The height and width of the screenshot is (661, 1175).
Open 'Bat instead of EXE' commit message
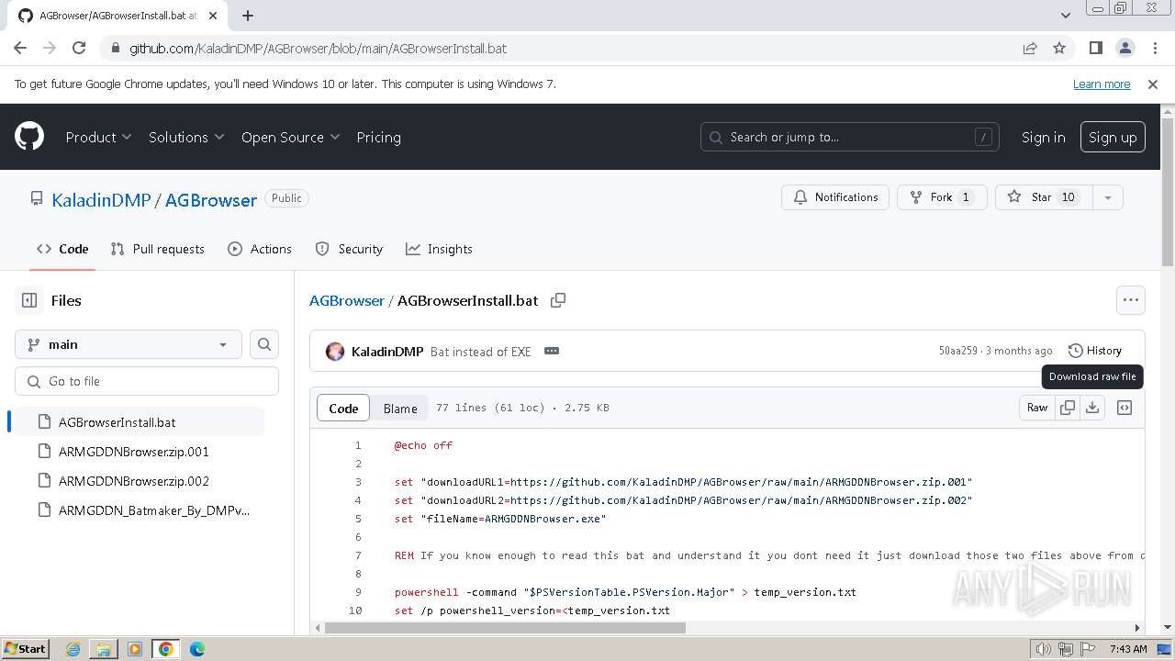(x=481, y=352)
